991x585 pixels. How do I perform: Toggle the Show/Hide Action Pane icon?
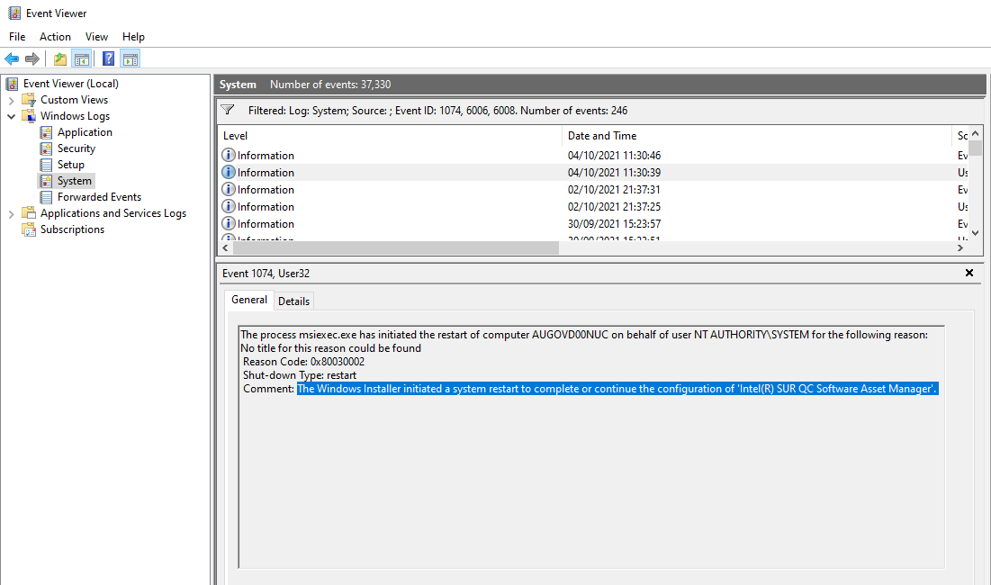131,59
